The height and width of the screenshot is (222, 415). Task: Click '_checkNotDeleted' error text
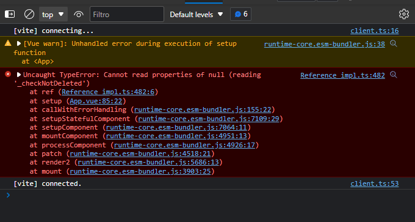[52, 84]
